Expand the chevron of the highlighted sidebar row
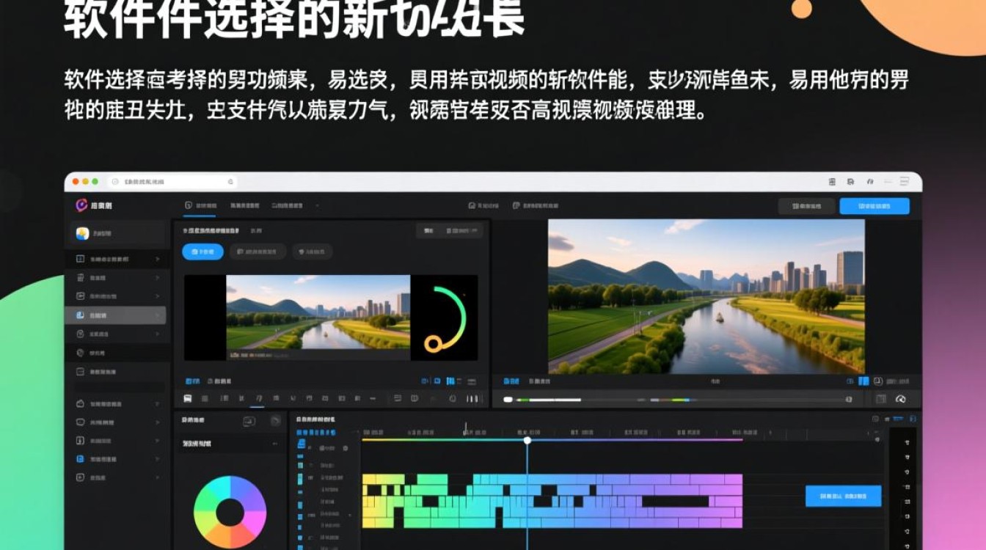Screen dimensions: 986x550 pyautogui.click(x=157, y=315)
